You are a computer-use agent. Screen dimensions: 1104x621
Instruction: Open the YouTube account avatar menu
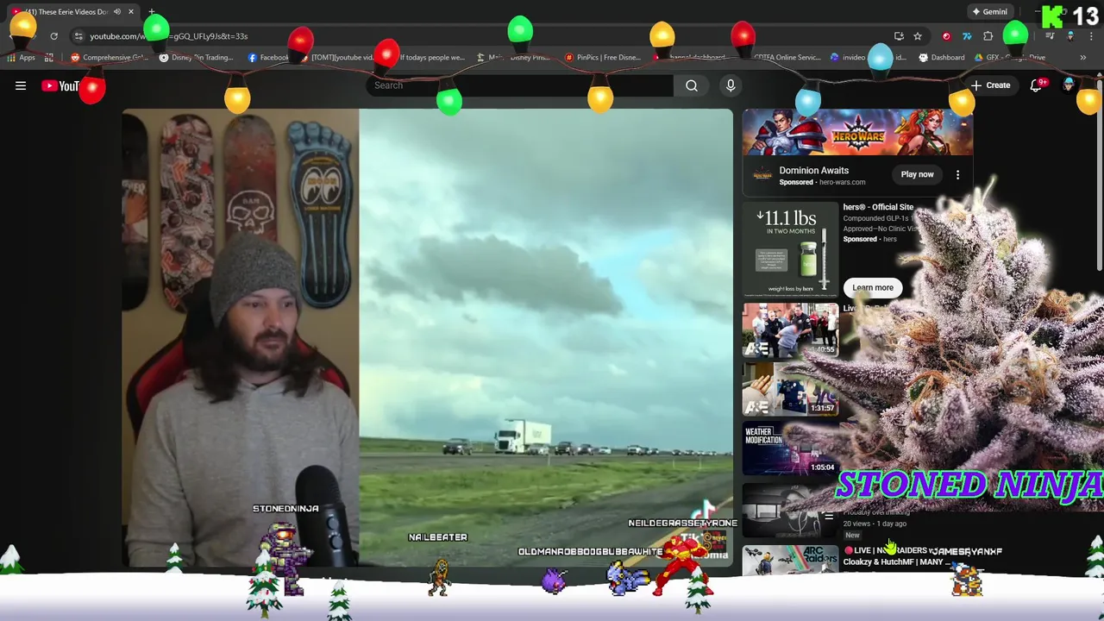pyautogui.click(x=1069, y=85)
